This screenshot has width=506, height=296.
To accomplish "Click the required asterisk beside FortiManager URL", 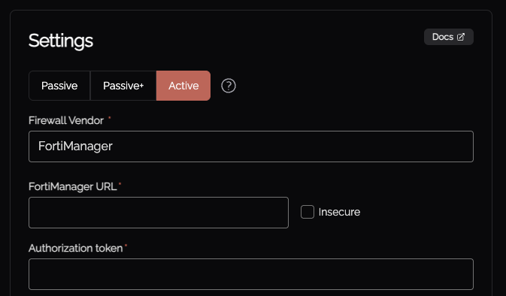I will (120, 184).
